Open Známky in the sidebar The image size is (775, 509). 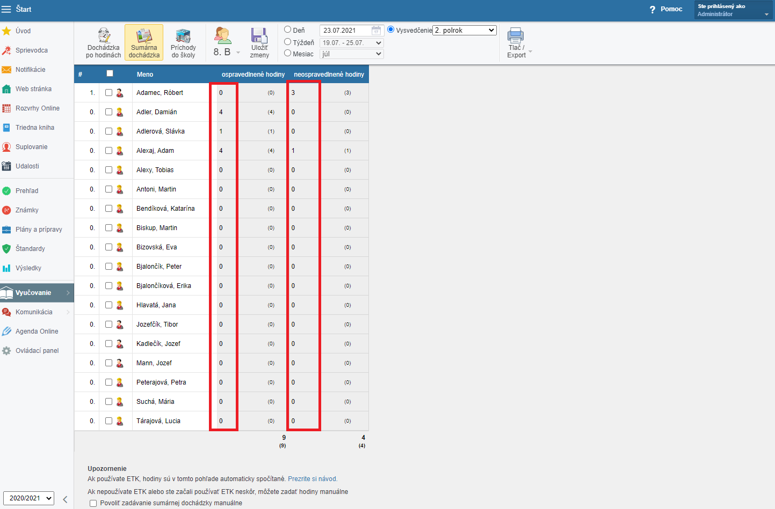pyautogui.click(x=27, y=210)
